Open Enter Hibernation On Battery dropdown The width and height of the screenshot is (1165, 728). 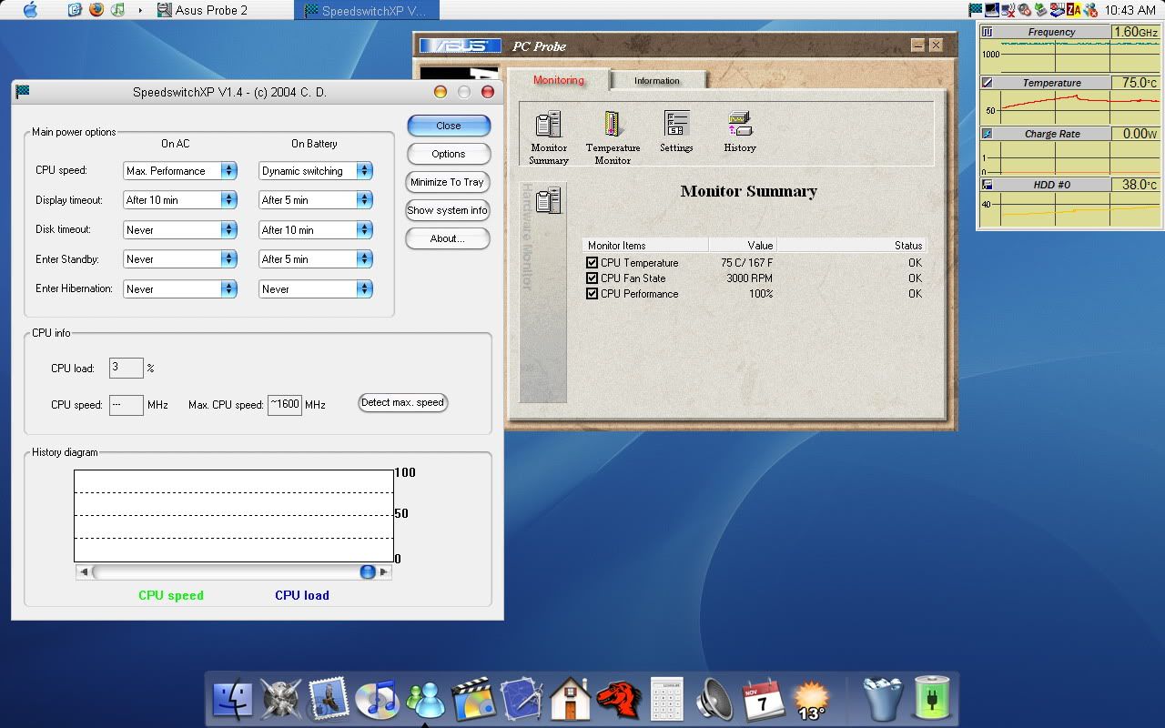(316, 288)
